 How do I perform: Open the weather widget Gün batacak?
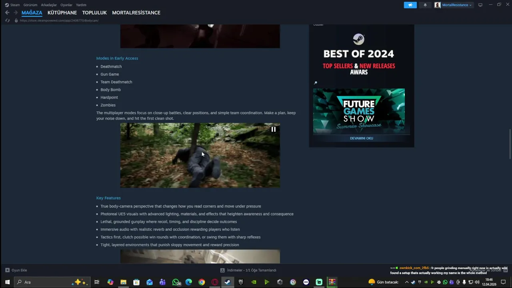[x=383, y=282]
